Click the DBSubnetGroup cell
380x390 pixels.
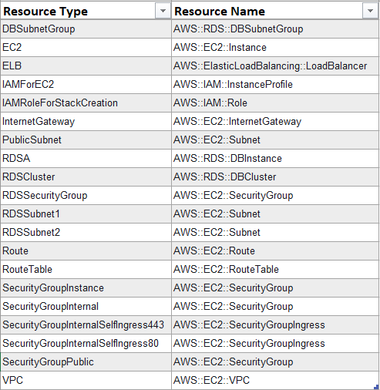point(86,29)
